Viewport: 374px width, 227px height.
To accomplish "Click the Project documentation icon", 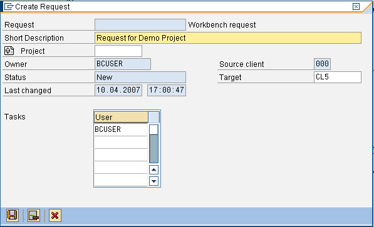I will tap(9, 51).
